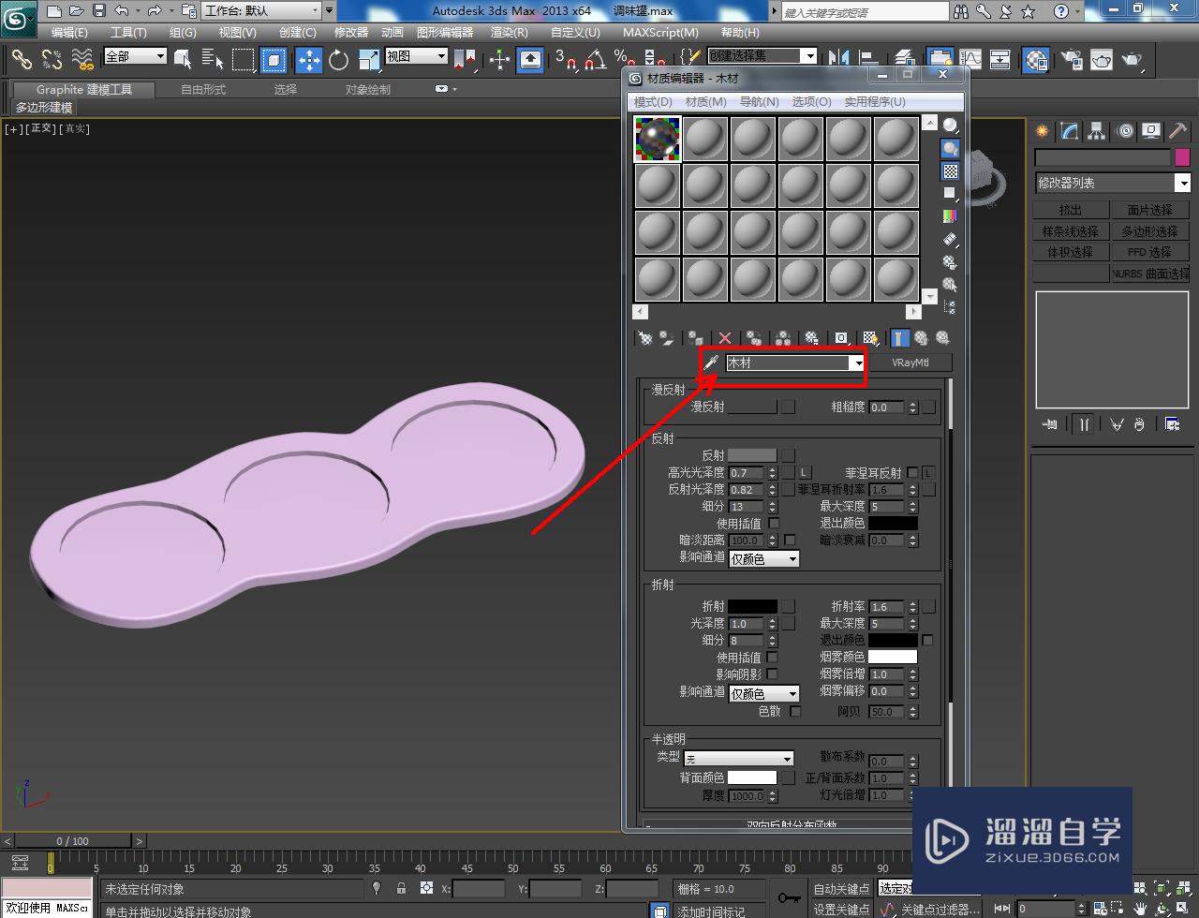Click Sample Type sphere icon
The width and height of the screenshot is (1199, 918).
(950, 126)
